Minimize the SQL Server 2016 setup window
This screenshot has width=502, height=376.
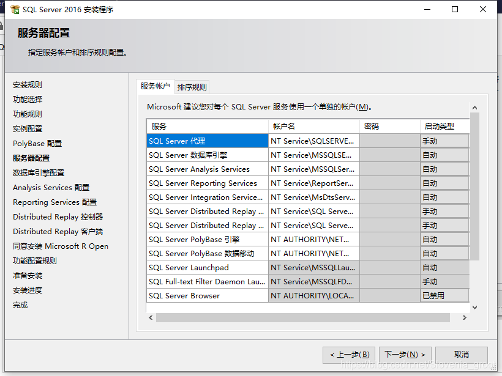(427, 9)
